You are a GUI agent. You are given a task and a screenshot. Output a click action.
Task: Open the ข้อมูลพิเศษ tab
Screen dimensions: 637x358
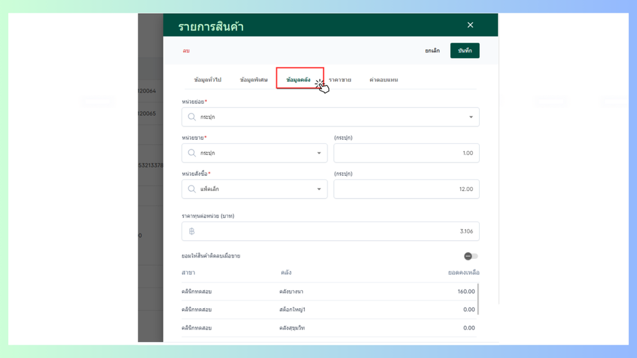click(253, 80)
